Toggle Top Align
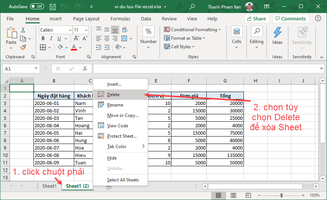327x200 pixels. (x=99, y=29)
